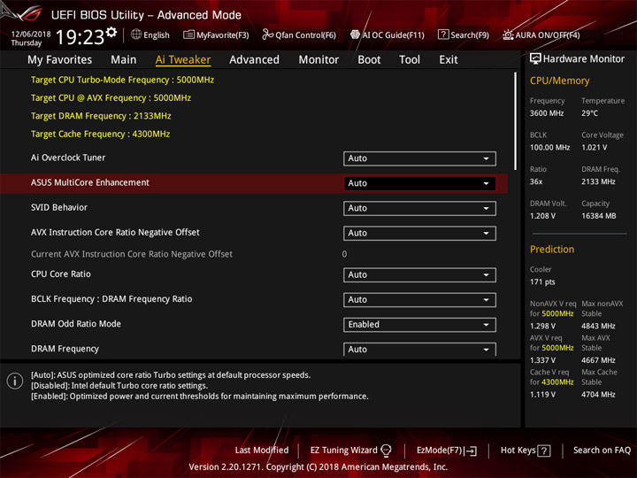Switch to My Favorites tab
The width and height of the screenshot is (637, 478).
pyautogui.click(x=60, y=60)
